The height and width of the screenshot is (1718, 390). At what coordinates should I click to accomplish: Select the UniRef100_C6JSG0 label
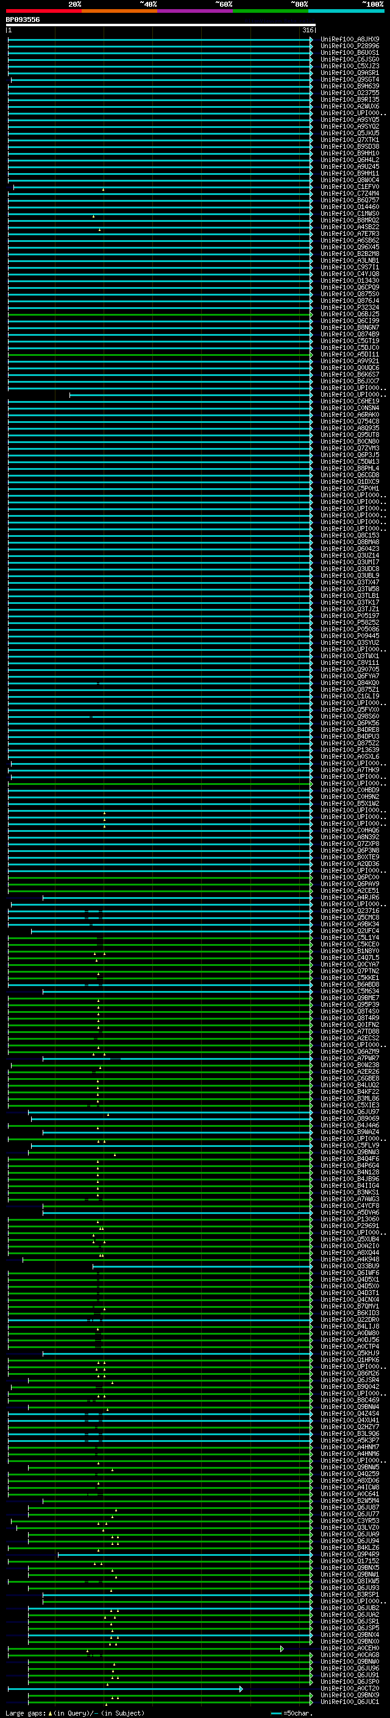[x=350, y=59]
